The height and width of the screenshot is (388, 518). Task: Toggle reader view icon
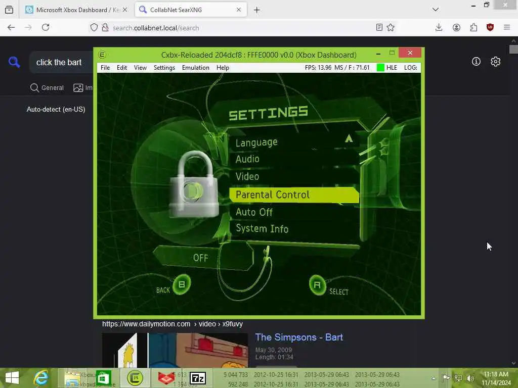pos(379,27)
